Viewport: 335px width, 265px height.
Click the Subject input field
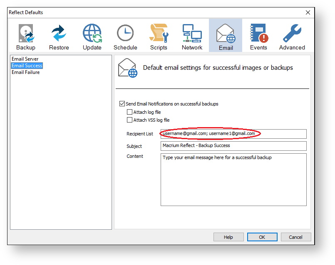tap(233, 146)
